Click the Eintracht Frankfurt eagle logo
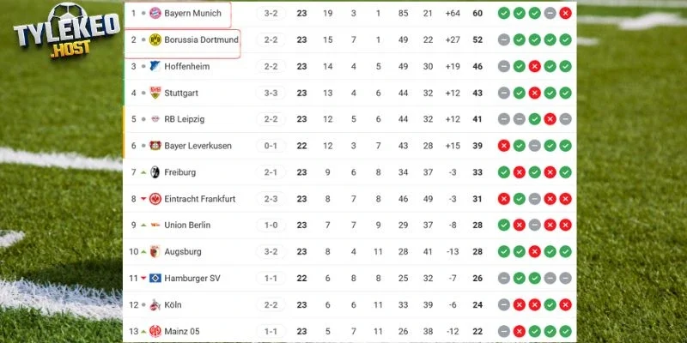This screenshot has width=687, height=343. [x=155, y=199]
